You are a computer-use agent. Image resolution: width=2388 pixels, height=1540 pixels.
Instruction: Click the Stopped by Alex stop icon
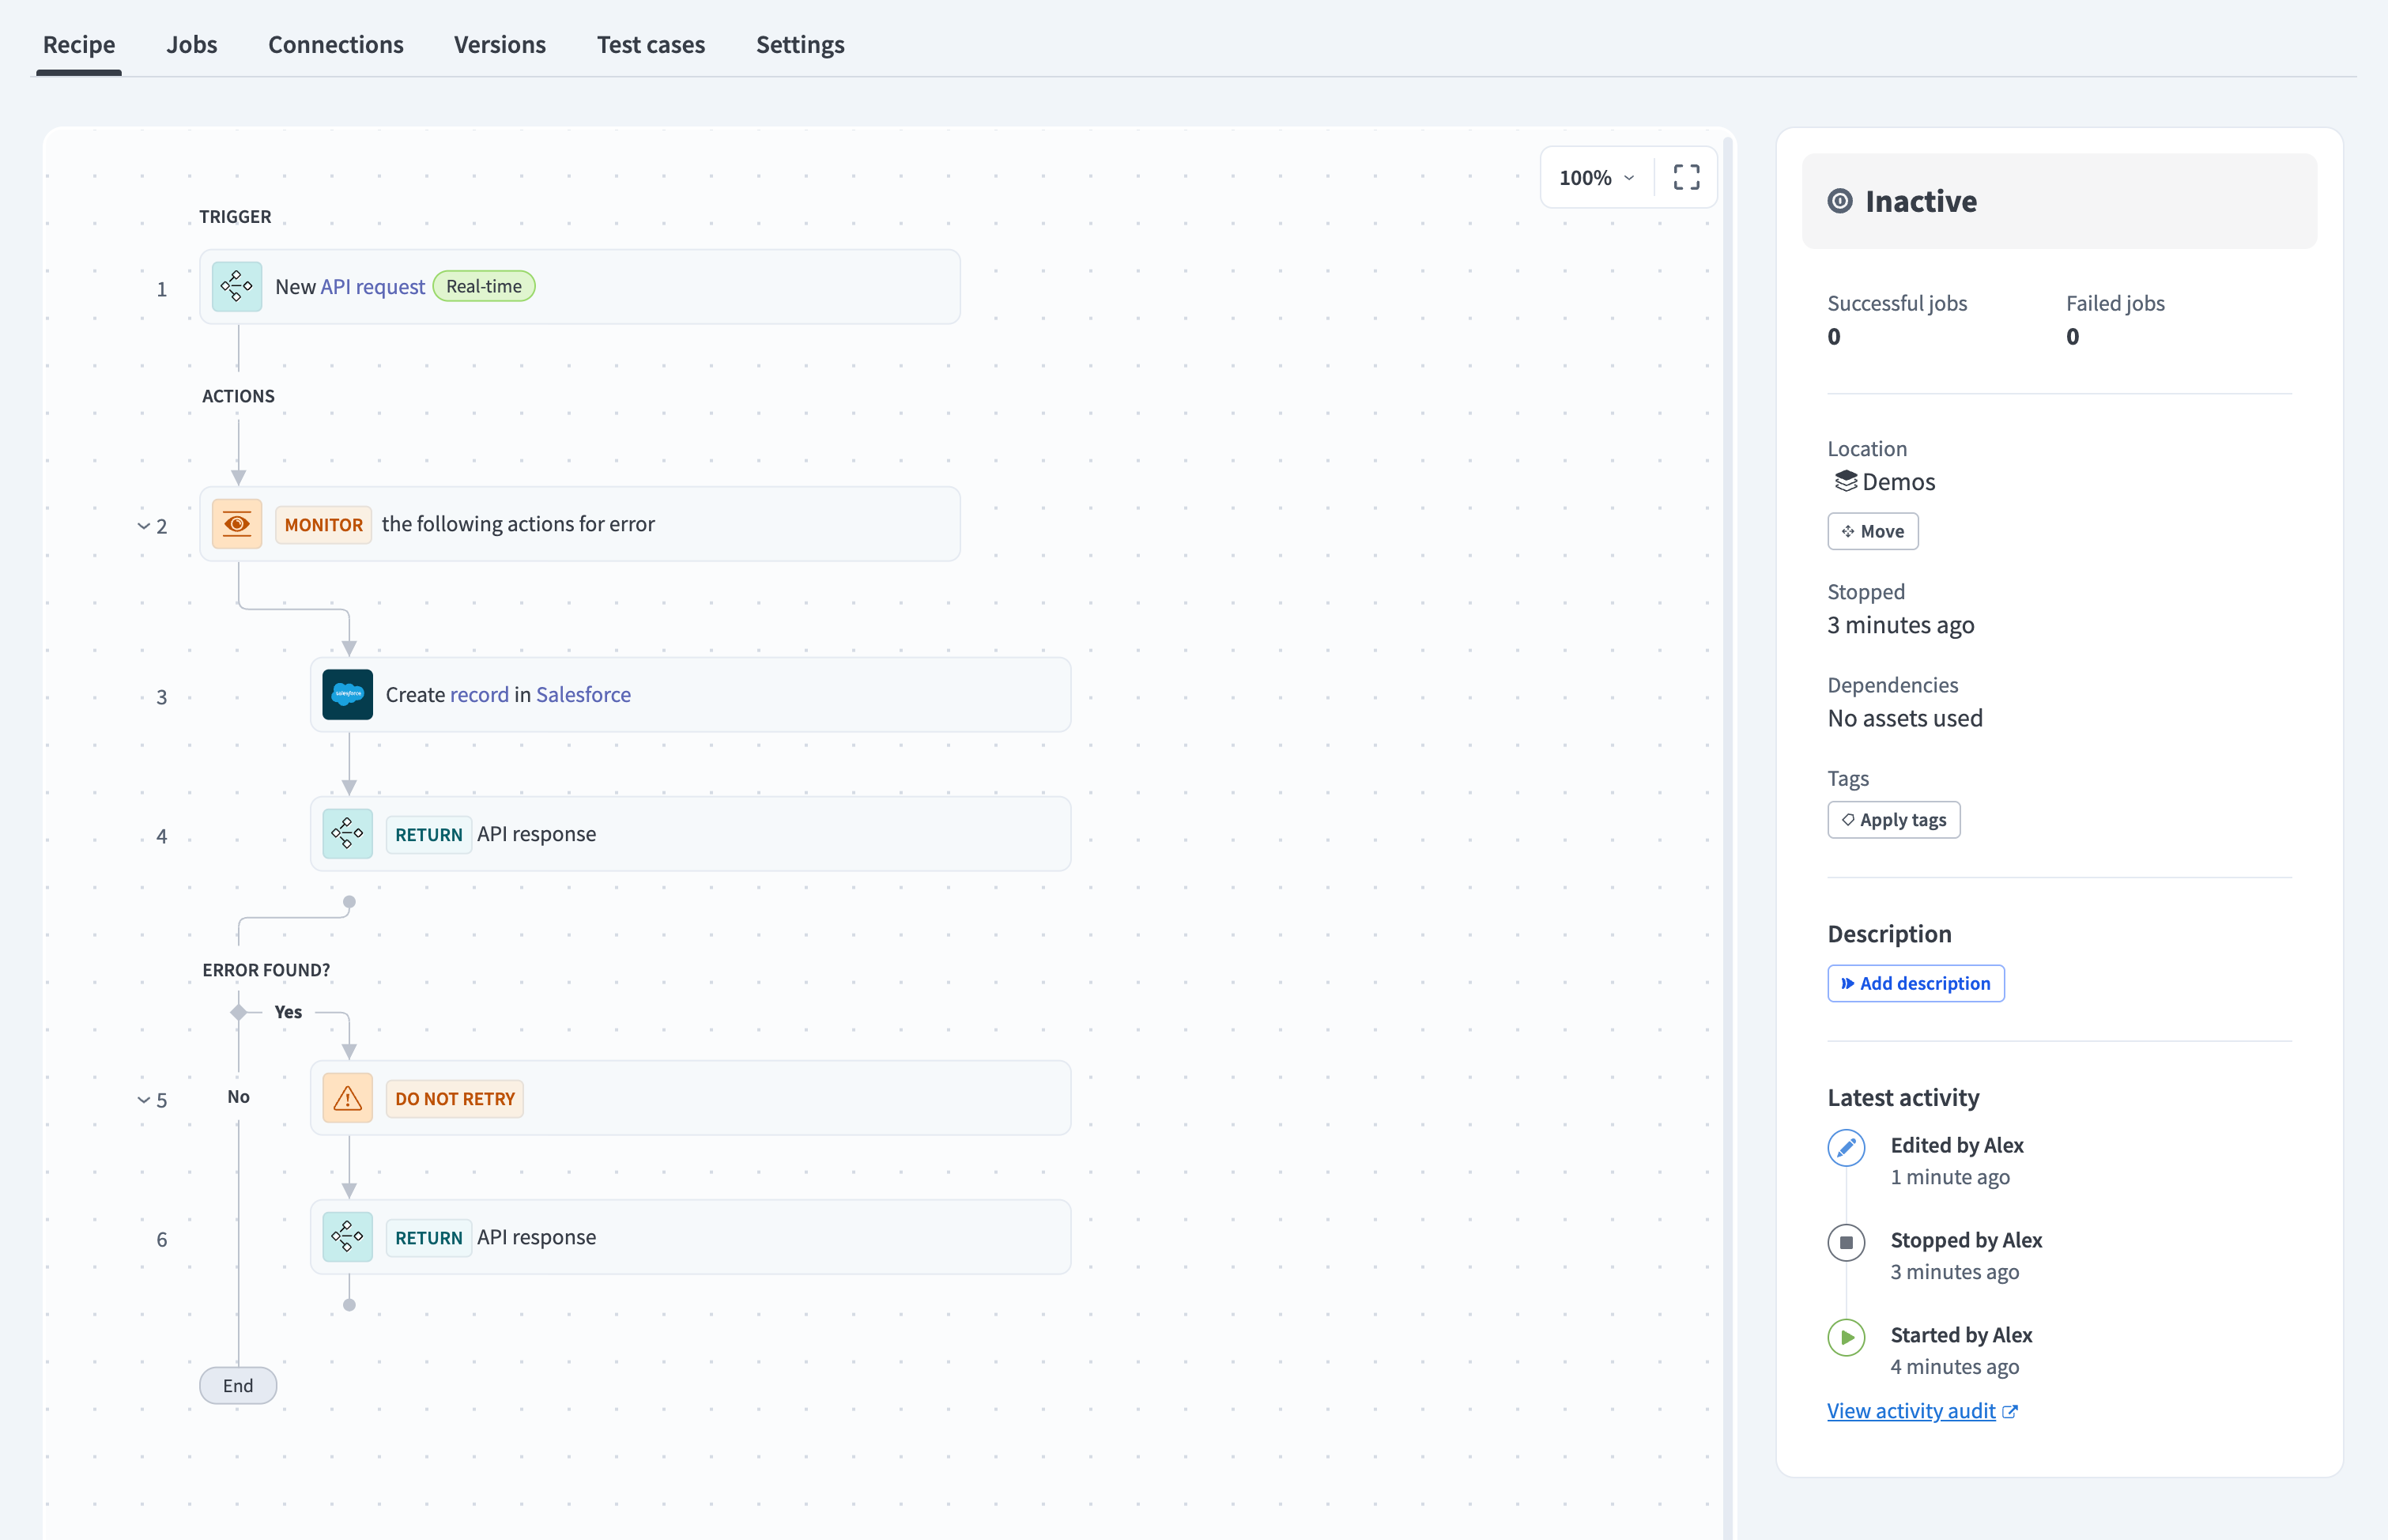tap(1847, 1242)
